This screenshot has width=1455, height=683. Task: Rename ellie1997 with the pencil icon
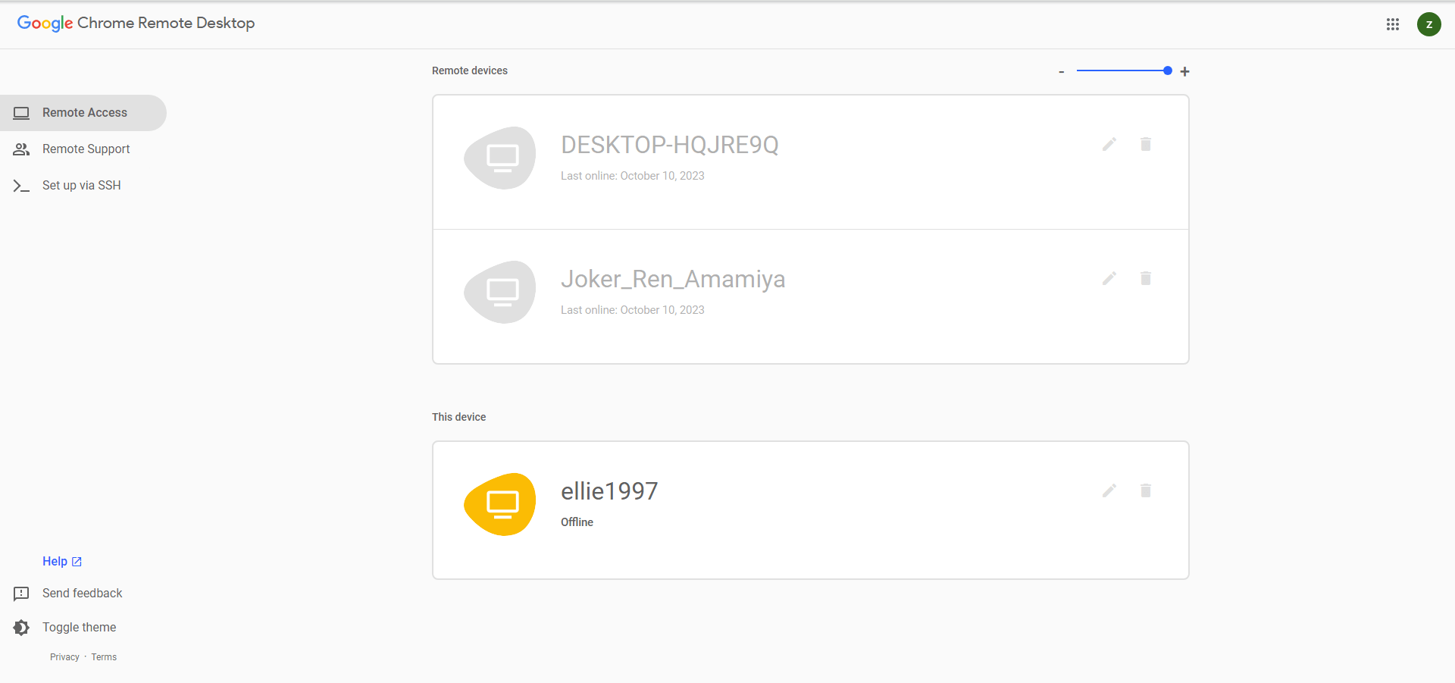(x=1109, y=490)
